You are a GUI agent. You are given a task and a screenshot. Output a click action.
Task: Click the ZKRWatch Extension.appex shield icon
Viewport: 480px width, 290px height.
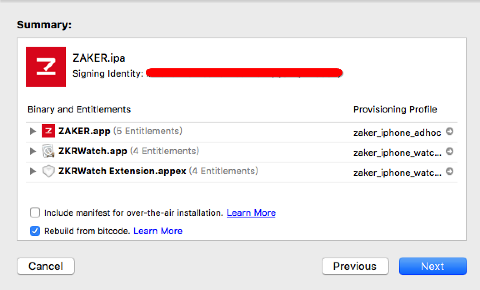(x=48, y=171)
